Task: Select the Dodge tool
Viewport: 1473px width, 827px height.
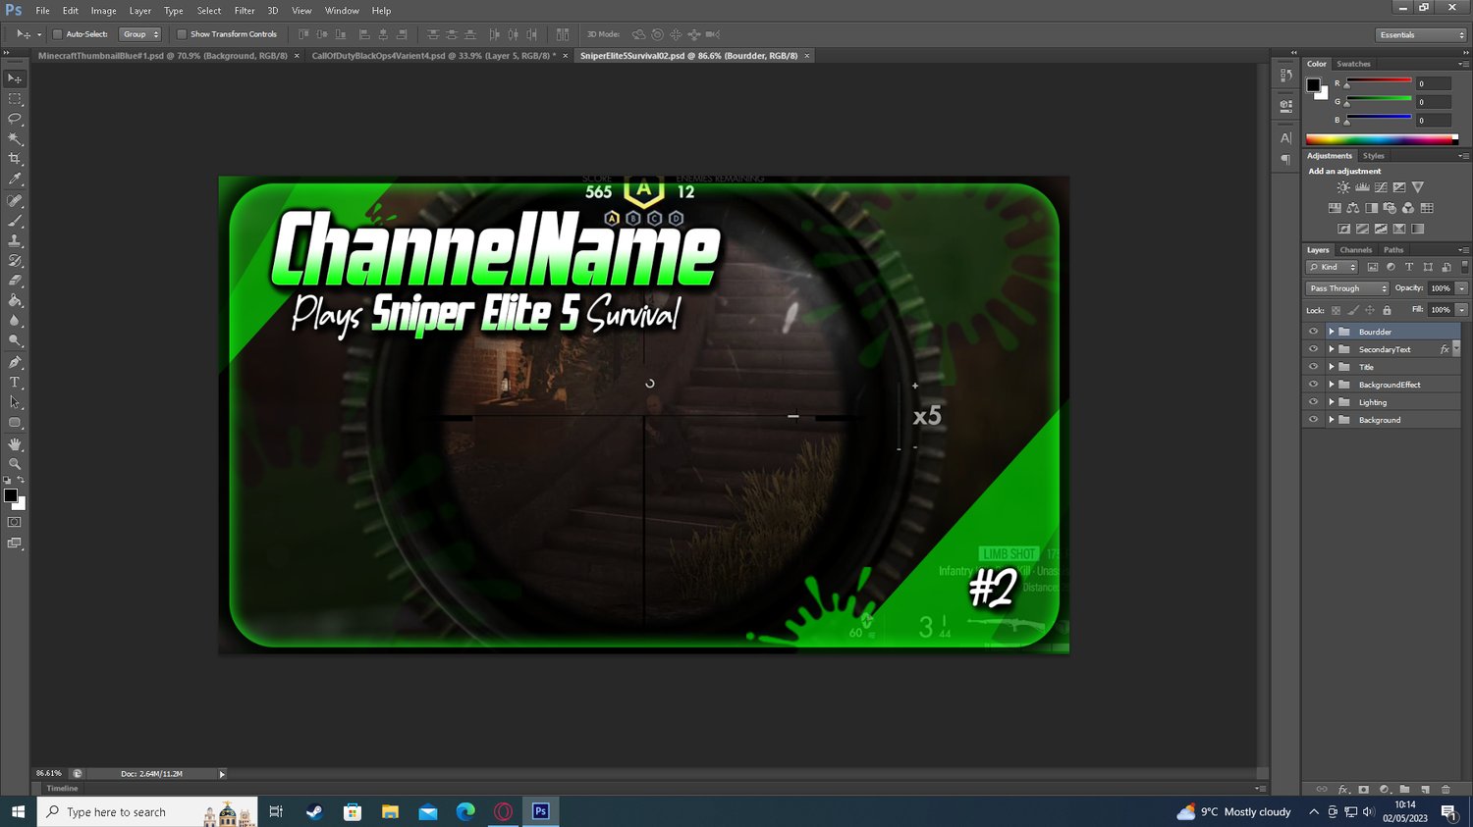Action: [15, 341]
